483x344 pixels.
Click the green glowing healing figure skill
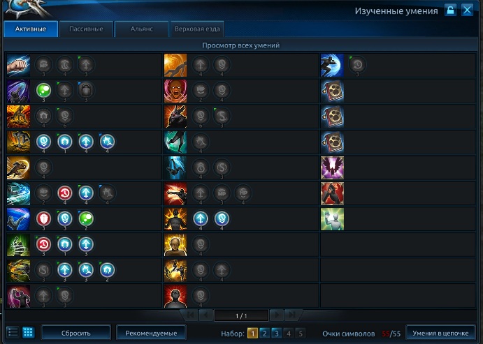[332, 219]
